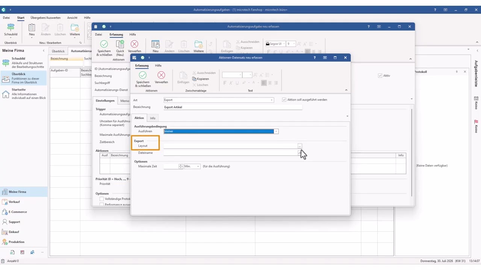Viewport: 481px width, 270px height.
Task: Click the Schaubild button in main ribbon
Action: click(11, 30)
